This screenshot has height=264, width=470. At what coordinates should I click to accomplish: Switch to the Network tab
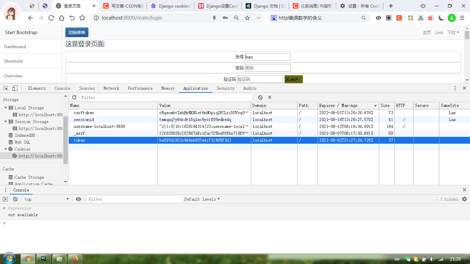[x=111, y=88]
